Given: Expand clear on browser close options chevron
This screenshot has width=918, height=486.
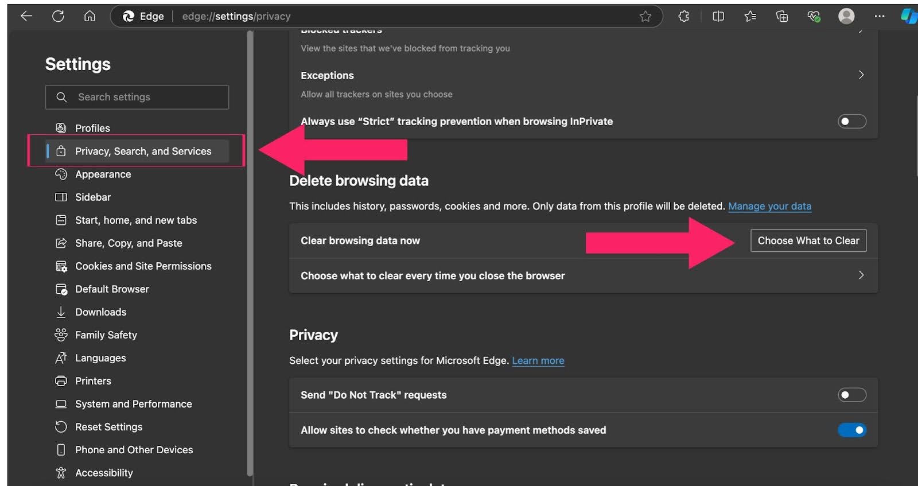Looking at the screenshot, I should [861, 275].
